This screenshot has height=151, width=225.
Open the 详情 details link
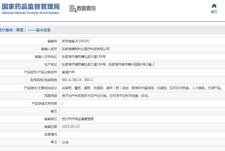point(65,142)
